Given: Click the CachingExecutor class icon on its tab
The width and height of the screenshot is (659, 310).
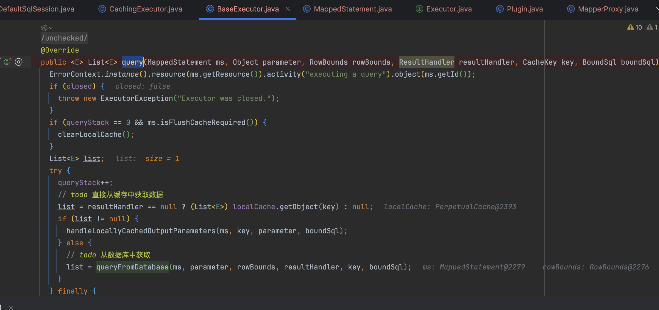Looking at the screenshot, I should pos(102,9).
